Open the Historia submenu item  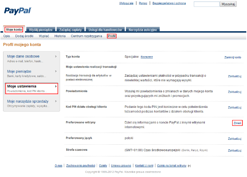tap(60, 36)
